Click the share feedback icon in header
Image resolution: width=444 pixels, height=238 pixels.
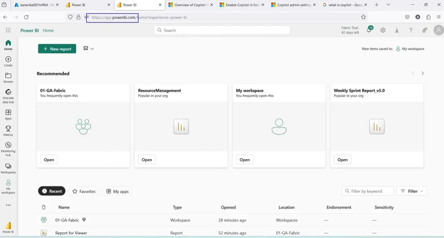click(425, 30)
